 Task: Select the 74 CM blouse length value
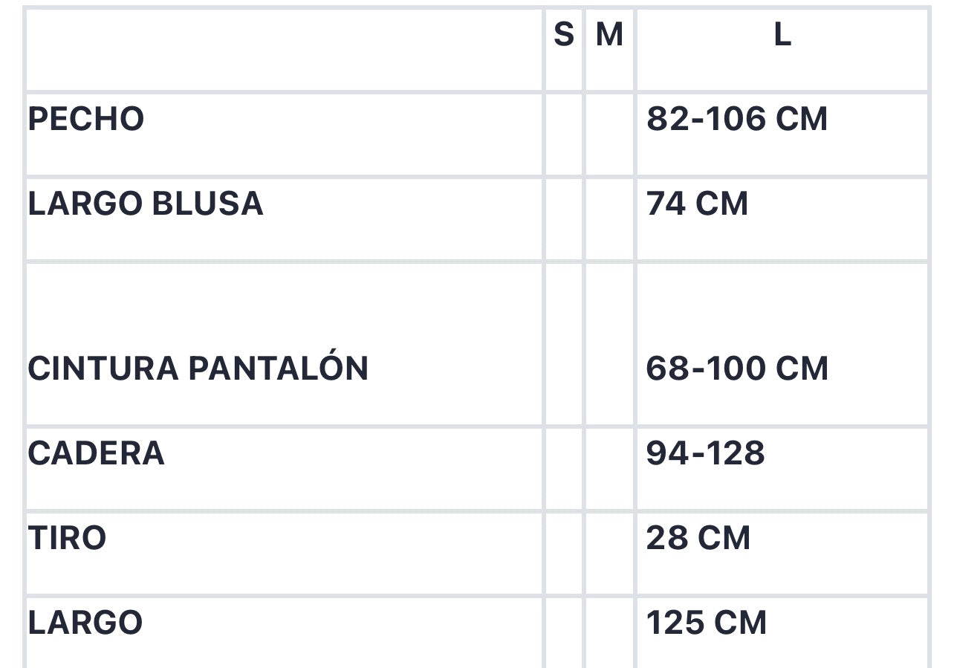[x=697, y=204]
